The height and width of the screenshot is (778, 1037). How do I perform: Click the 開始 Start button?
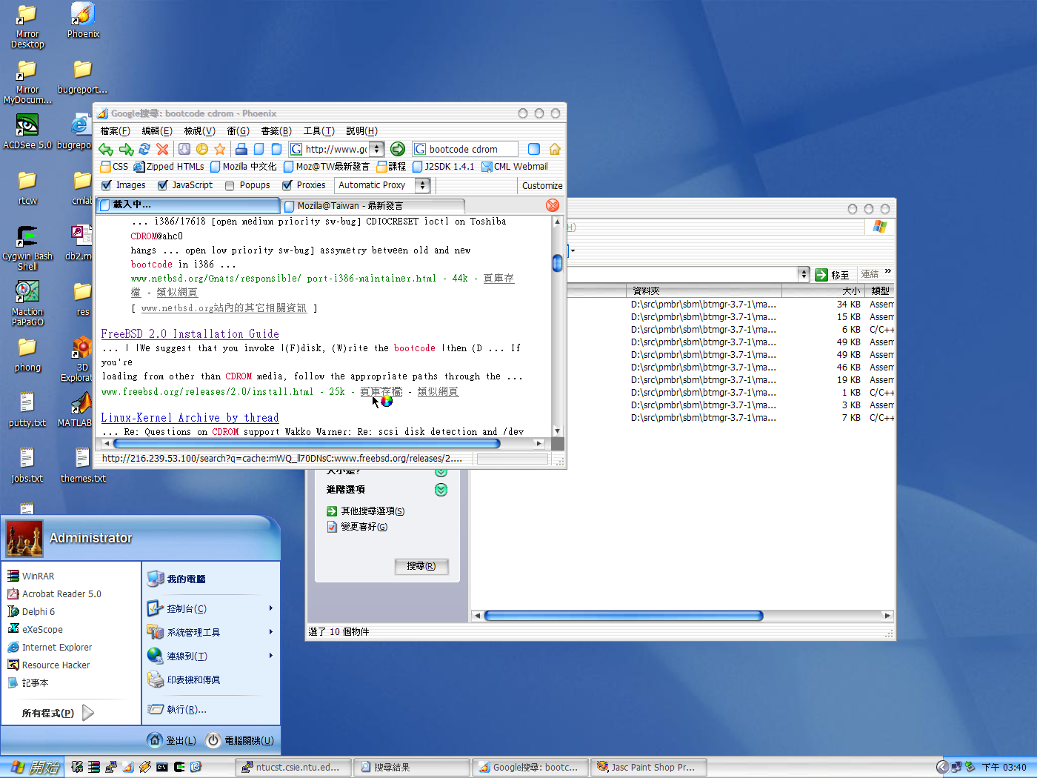click(32, 767)
